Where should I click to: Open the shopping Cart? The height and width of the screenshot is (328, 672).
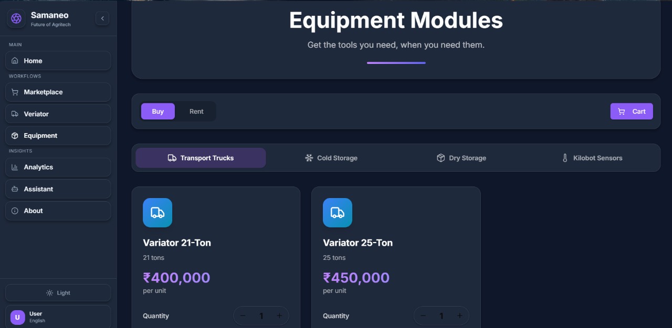(632, 112)
